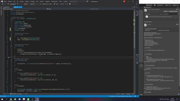
Task: Collapse the Update method outline
Action: [11, 46]
